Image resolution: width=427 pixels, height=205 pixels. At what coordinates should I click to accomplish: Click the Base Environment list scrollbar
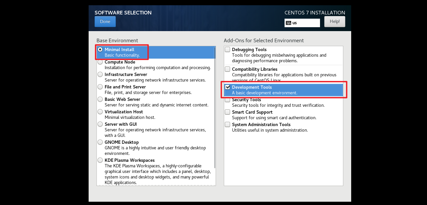tap(215, 107)
